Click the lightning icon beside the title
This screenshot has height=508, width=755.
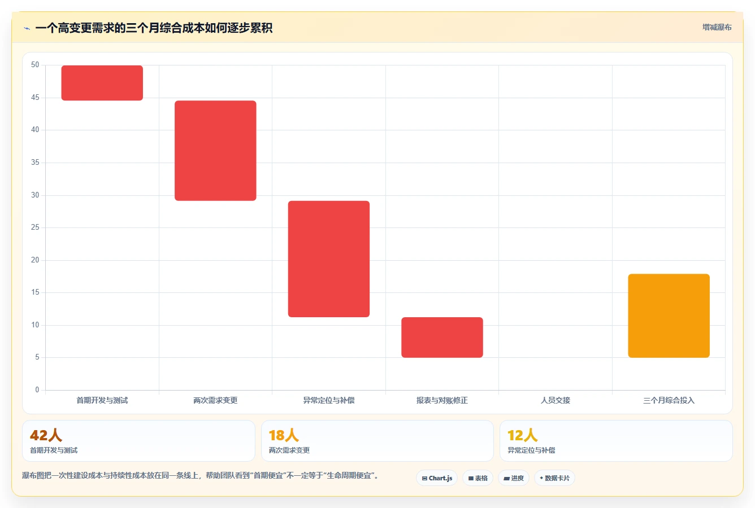pos(27,28)
